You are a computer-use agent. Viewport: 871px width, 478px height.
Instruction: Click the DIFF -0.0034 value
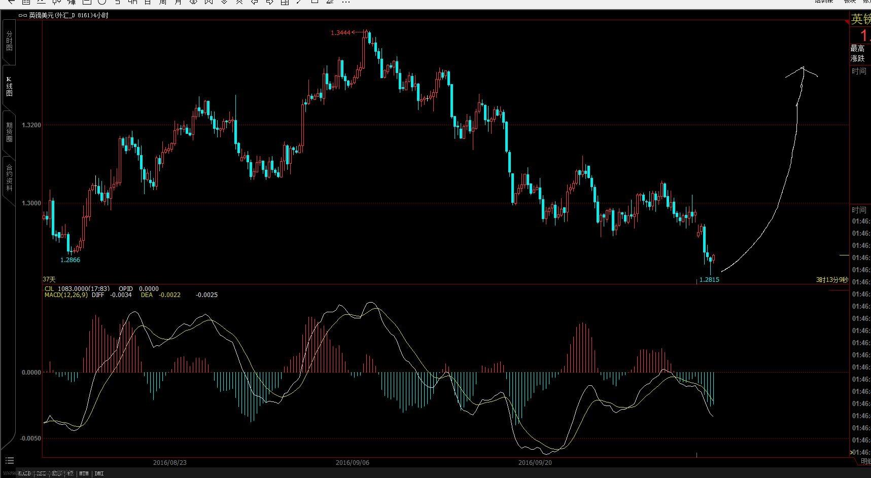point(112,295)
